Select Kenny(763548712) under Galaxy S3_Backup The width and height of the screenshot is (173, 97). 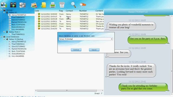pyautogui.click(x=19, y=41)
